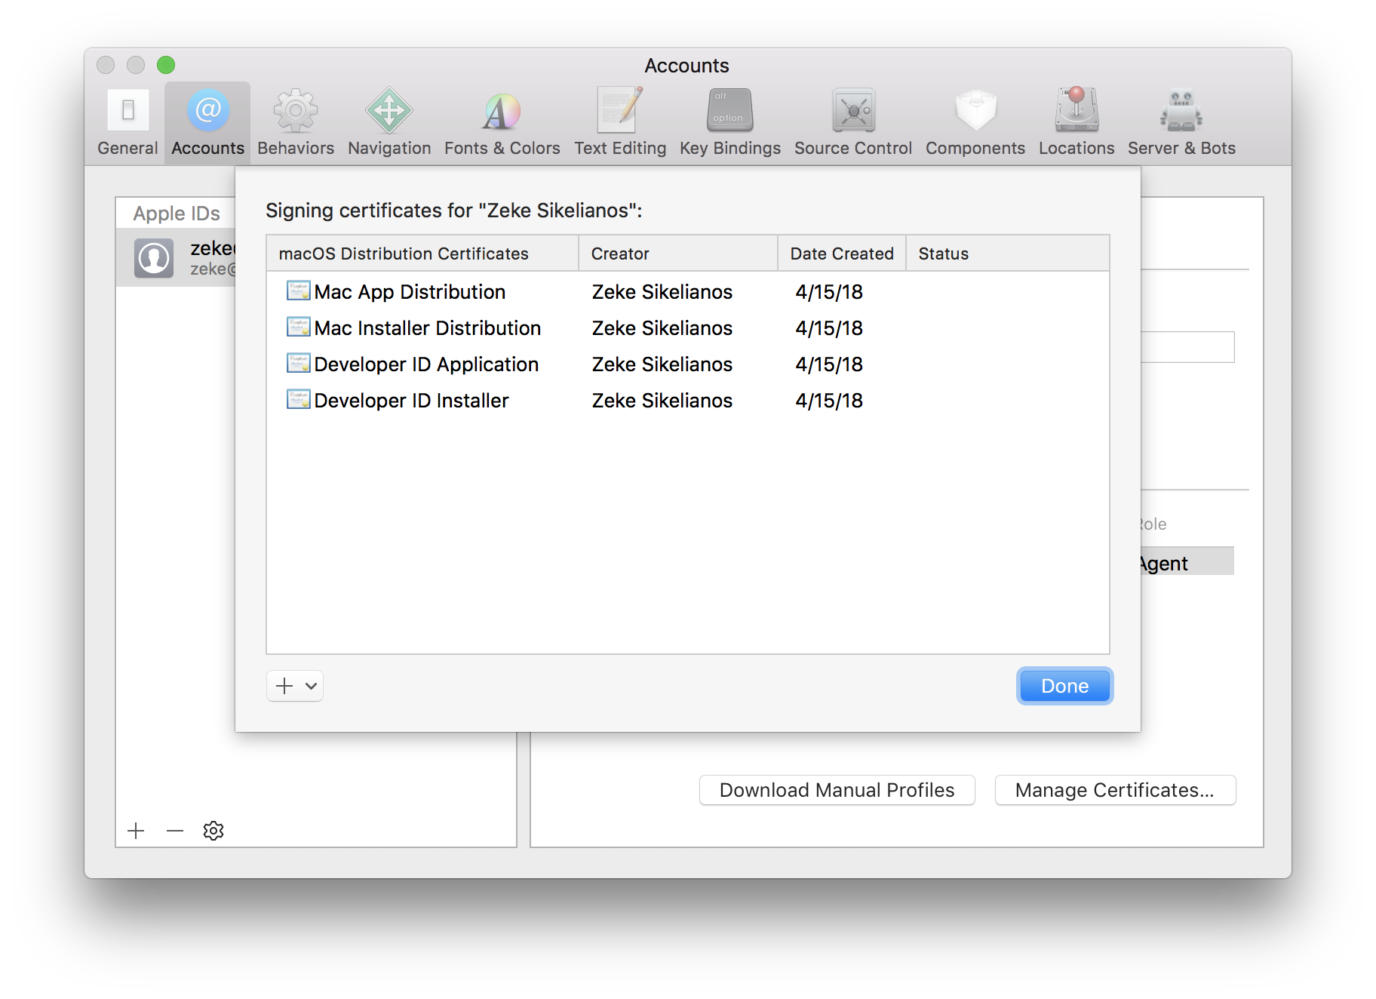Select the Source Control icon
The image size is (1376, 999).
pos(852,121)
